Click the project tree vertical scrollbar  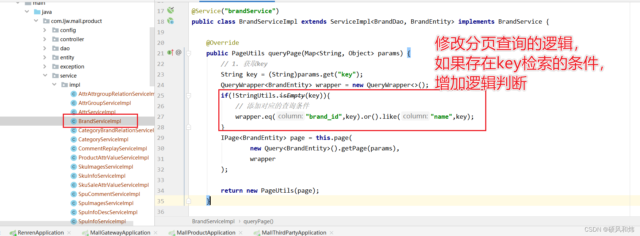coord(152,57)
